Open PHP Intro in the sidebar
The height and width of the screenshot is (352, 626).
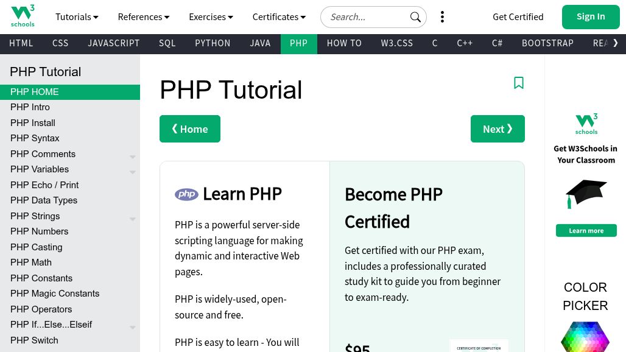pyautogui.click(x=70, y=107)
